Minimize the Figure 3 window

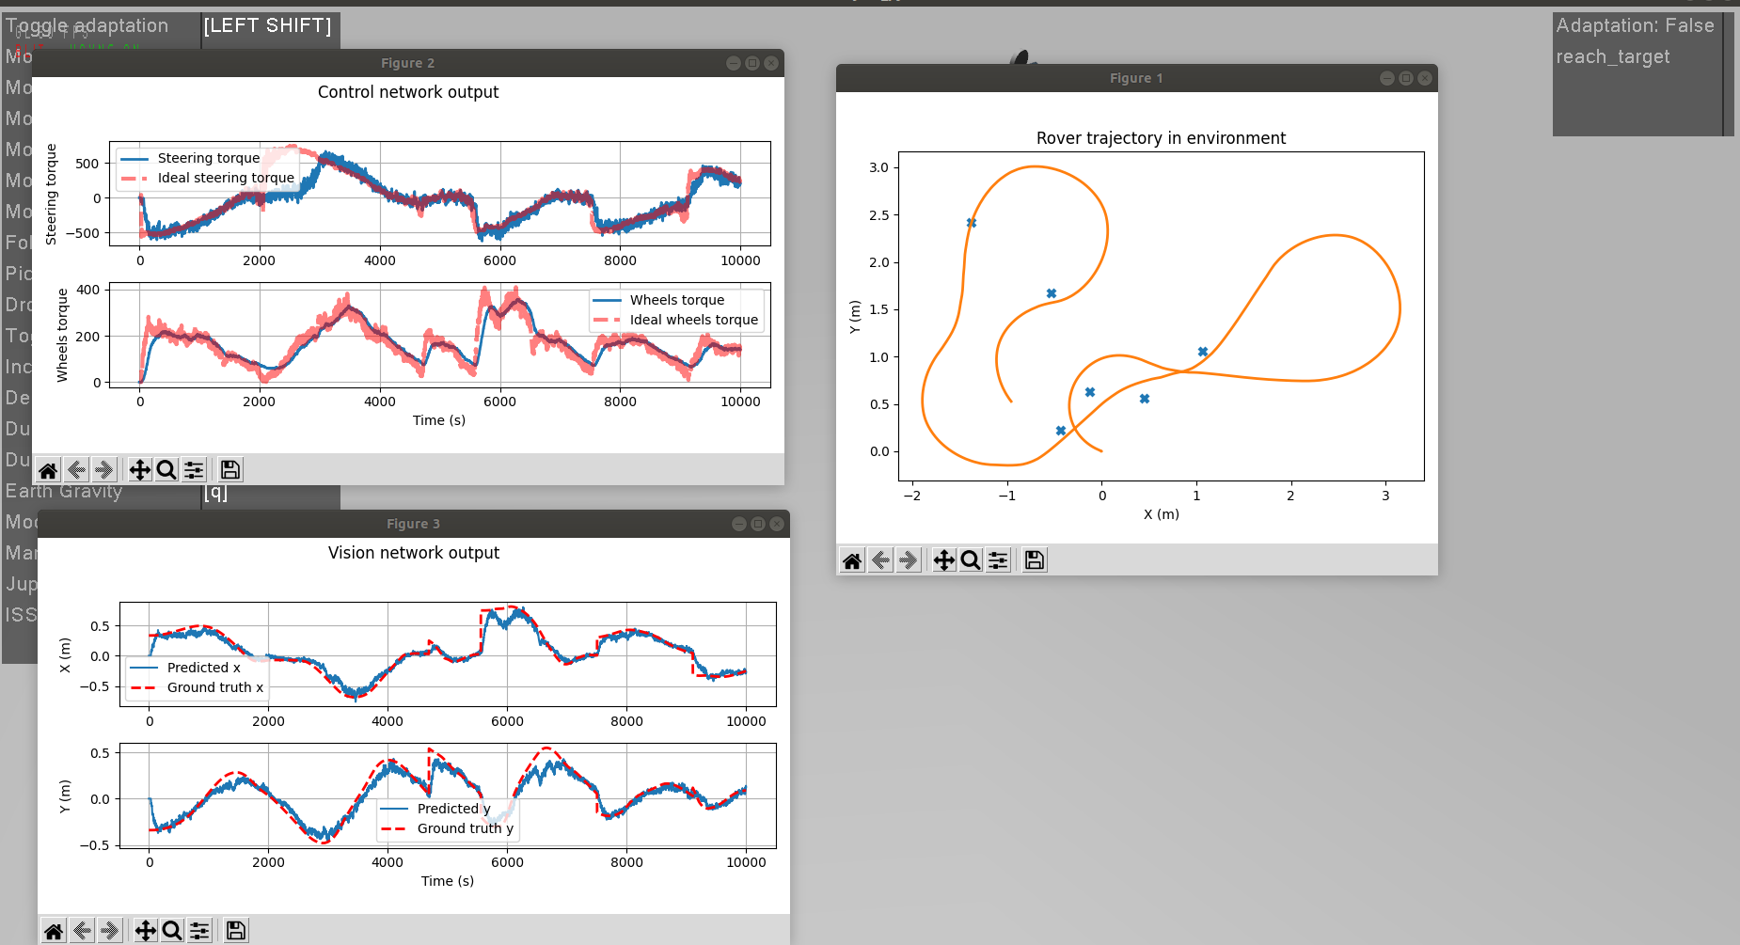[739, 524]
